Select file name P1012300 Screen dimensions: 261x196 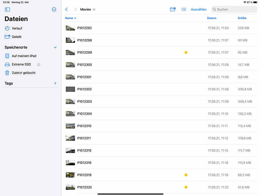point(84,65)
